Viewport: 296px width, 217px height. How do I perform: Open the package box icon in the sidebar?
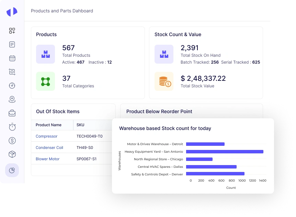pyautogui.click(x=12, y=154)
